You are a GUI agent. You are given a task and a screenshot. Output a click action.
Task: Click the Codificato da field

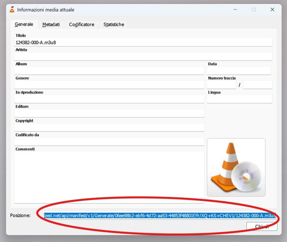109,141
